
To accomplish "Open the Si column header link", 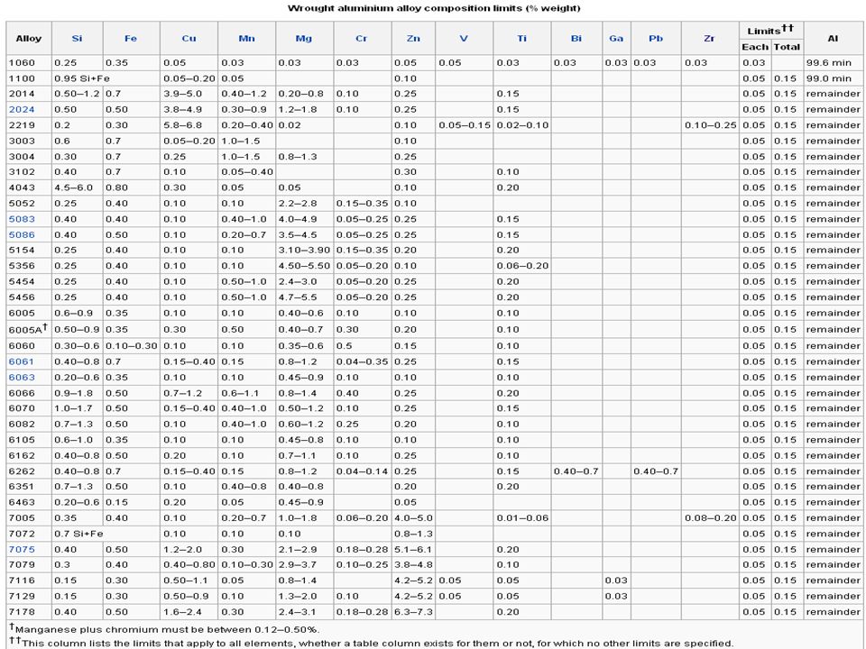I will tap(77, 38).
